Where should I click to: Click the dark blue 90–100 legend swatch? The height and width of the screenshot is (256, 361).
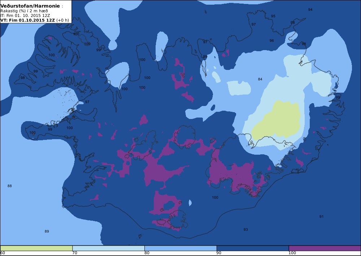click(x=253, y=248)
